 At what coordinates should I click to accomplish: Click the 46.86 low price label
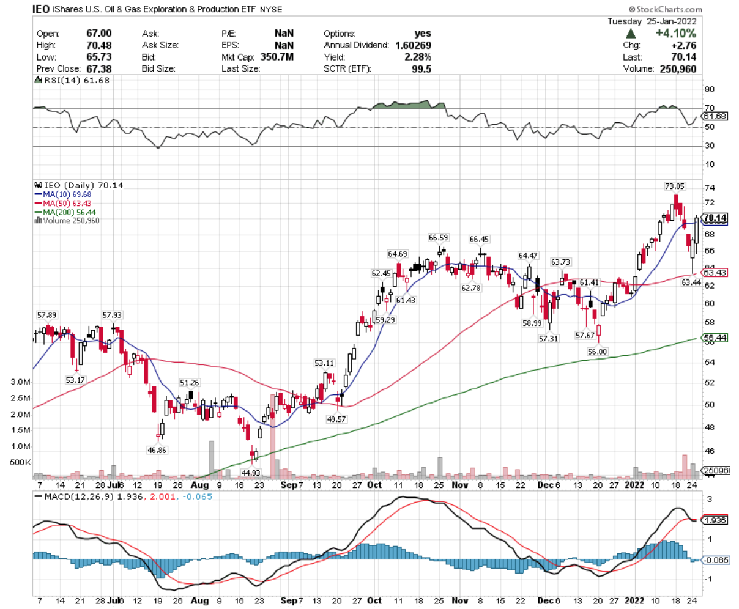(x=157, y=450)
